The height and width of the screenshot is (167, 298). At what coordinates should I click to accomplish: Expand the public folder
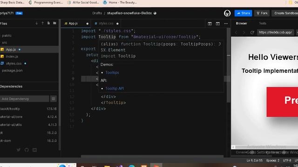(x=7, y=36)
